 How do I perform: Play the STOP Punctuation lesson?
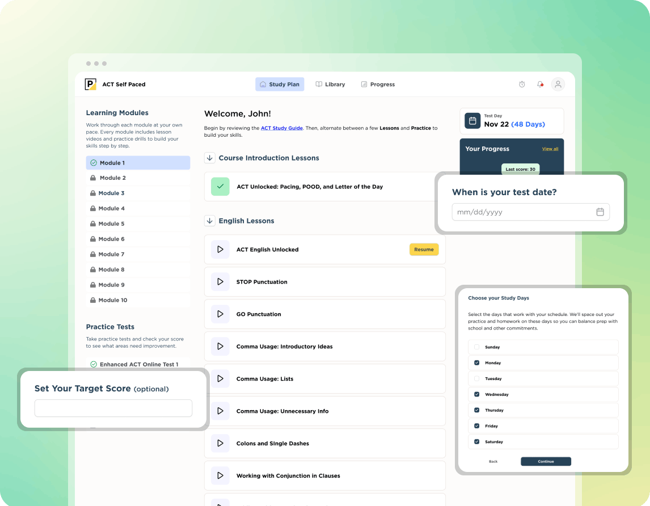[x=220, y=281]
